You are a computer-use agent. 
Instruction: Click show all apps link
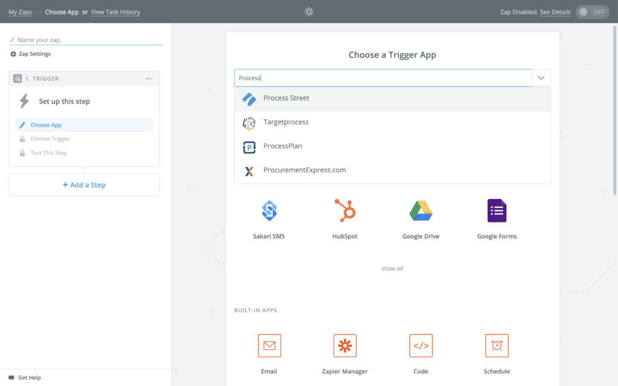392,268
